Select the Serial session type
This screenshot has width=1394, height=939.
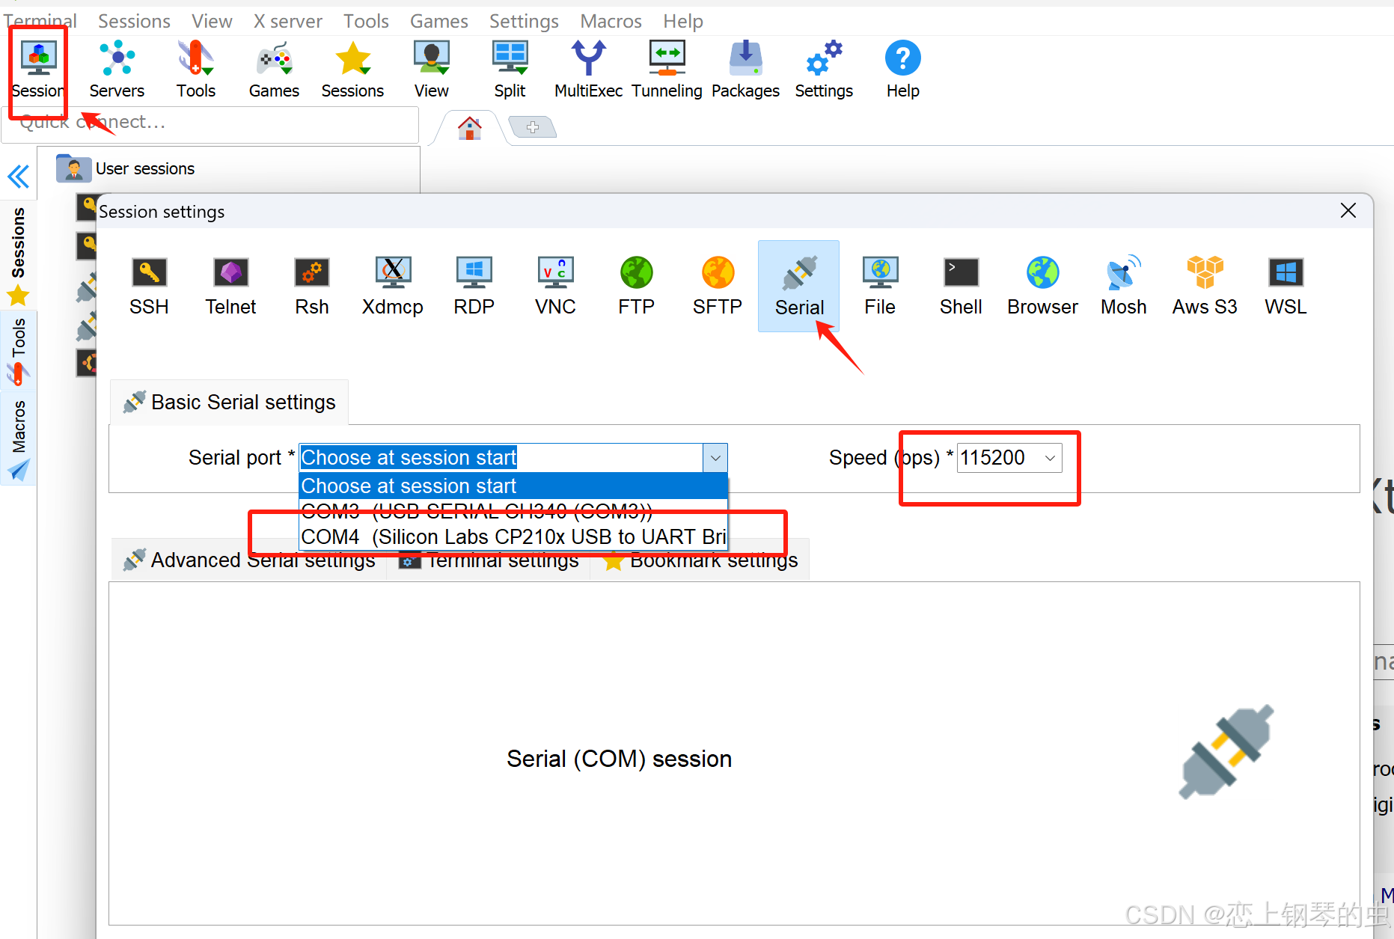click(799, 286)
